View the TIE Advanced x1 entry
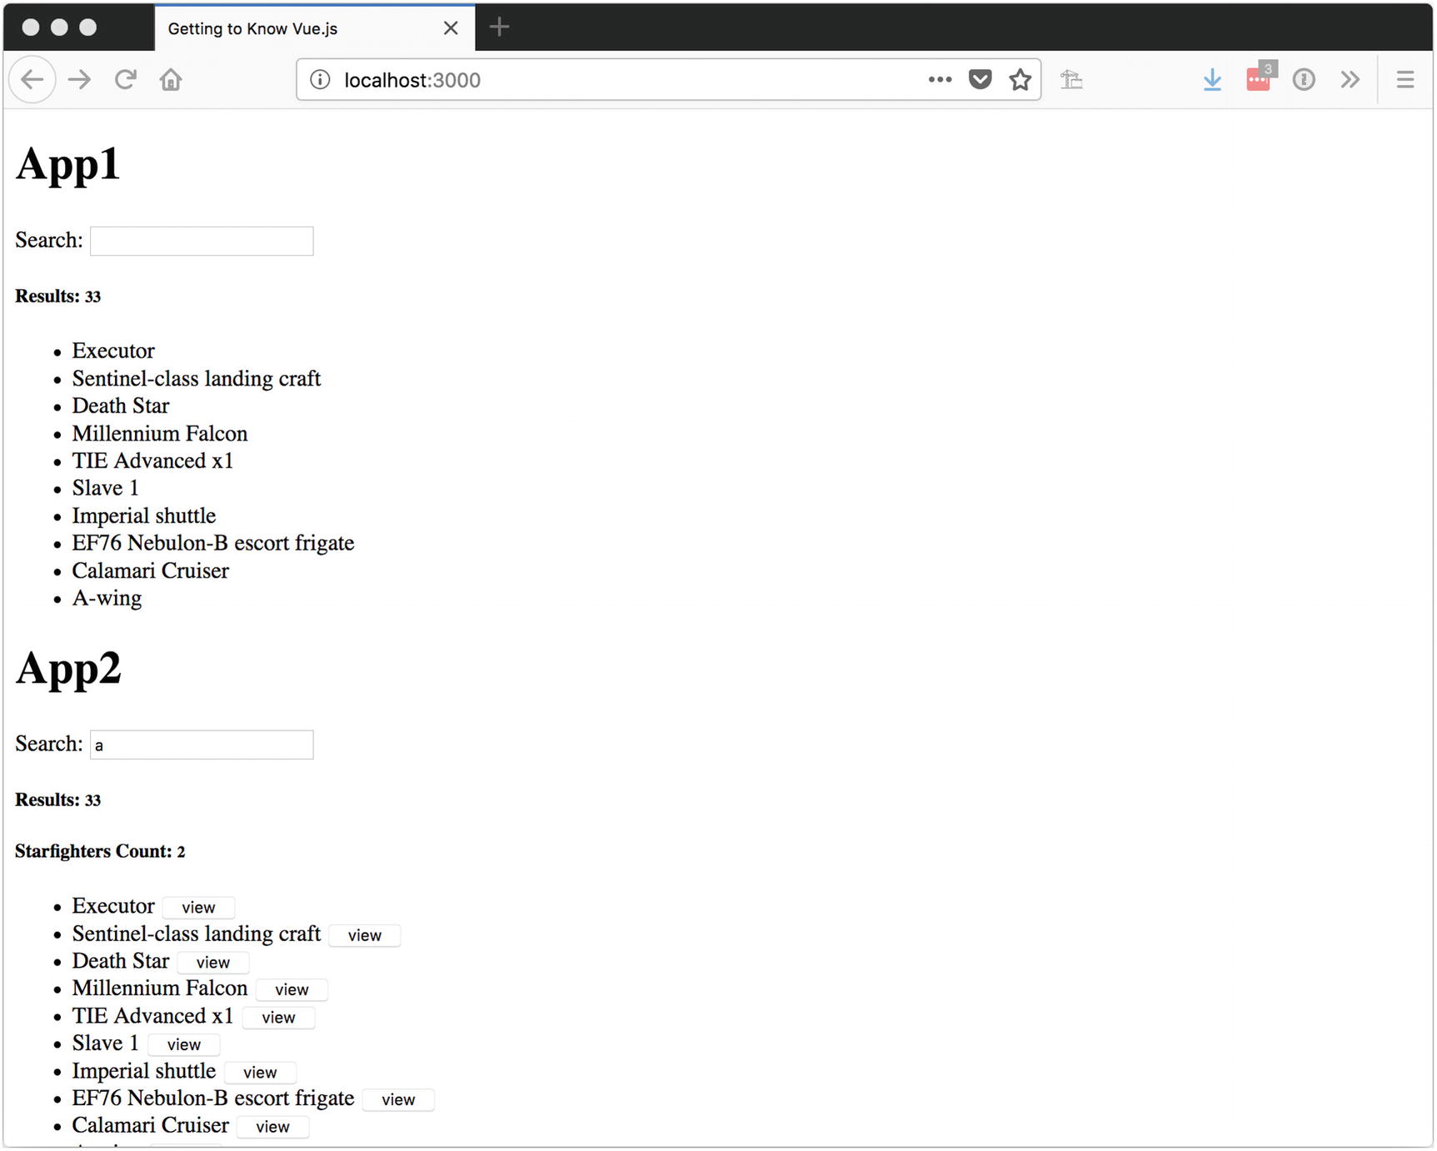1437x1151 pixels. pos(278,1018)
